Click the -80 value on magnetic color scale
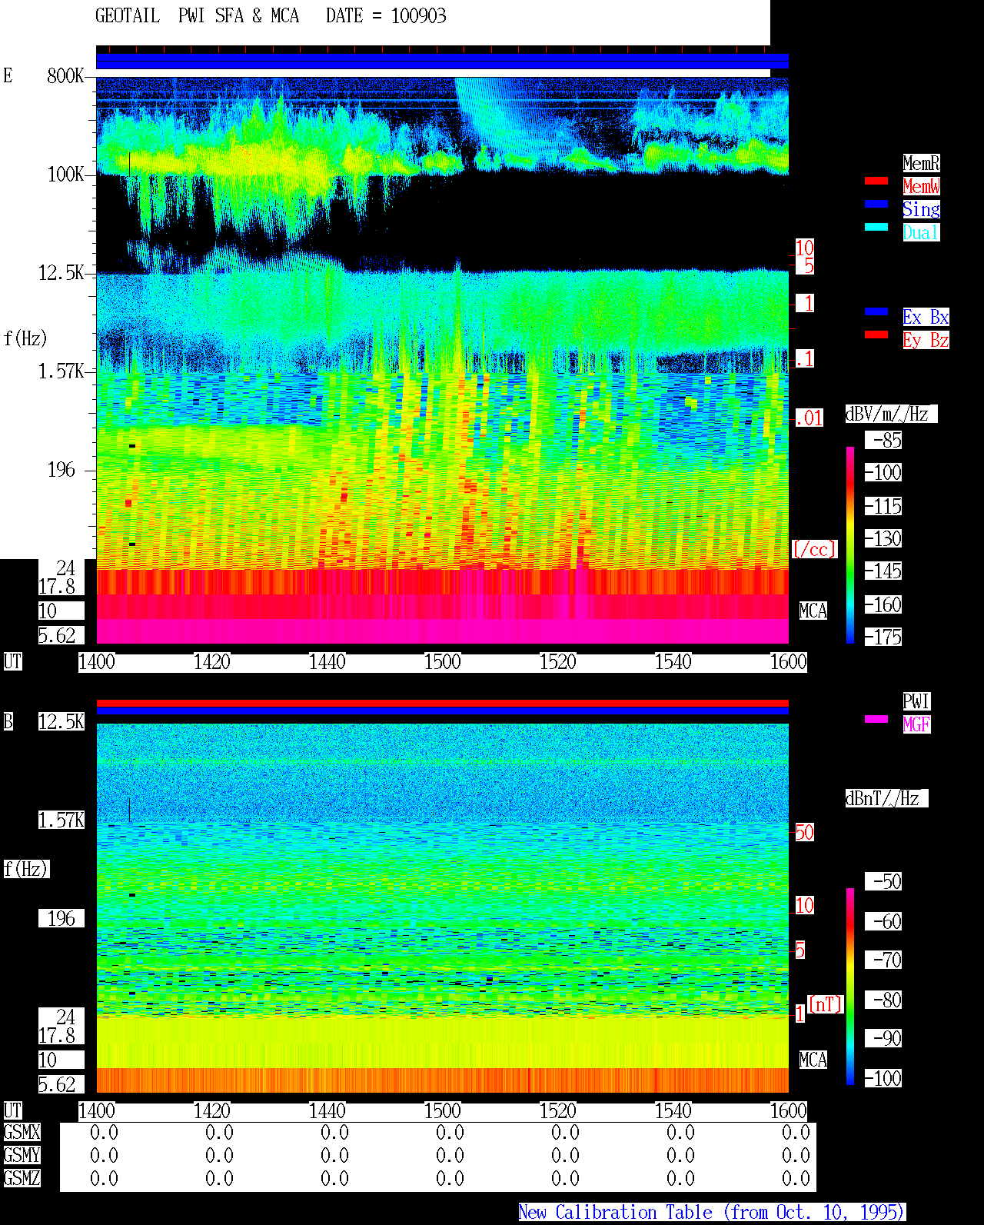Image resolution: width=984 pixels, height=1225 pixels. pos(884,1000)
